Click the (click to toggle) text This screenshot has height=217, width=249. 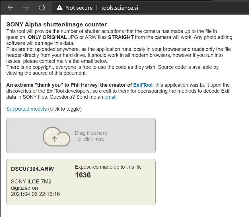[x=65, y=109]
